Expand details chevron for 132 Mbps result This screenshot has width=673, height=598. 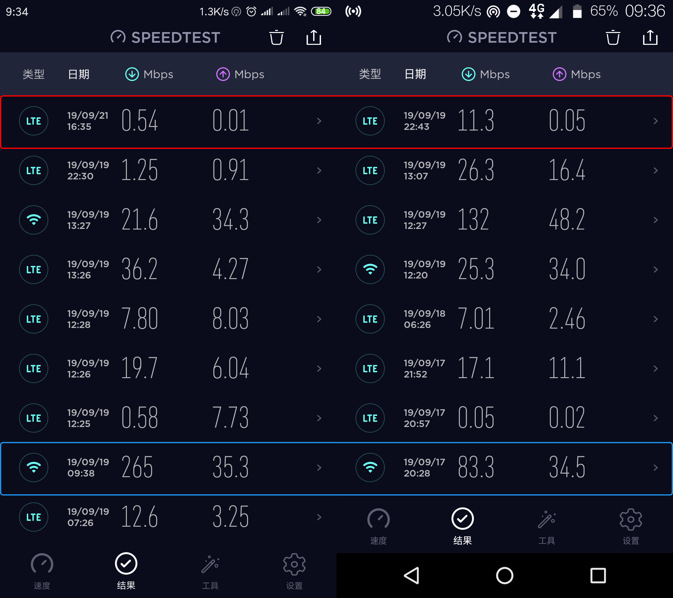point(656,220)
